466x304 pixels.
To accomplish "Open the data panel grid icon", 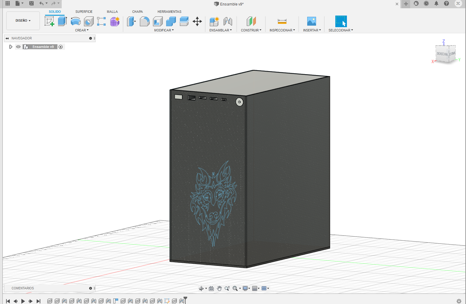I will point(8,3).
